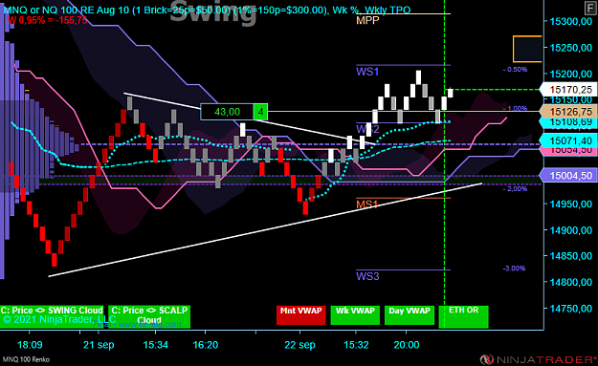
Task: Click the 18:09 time axis label
Action: (x=30, y=345)
